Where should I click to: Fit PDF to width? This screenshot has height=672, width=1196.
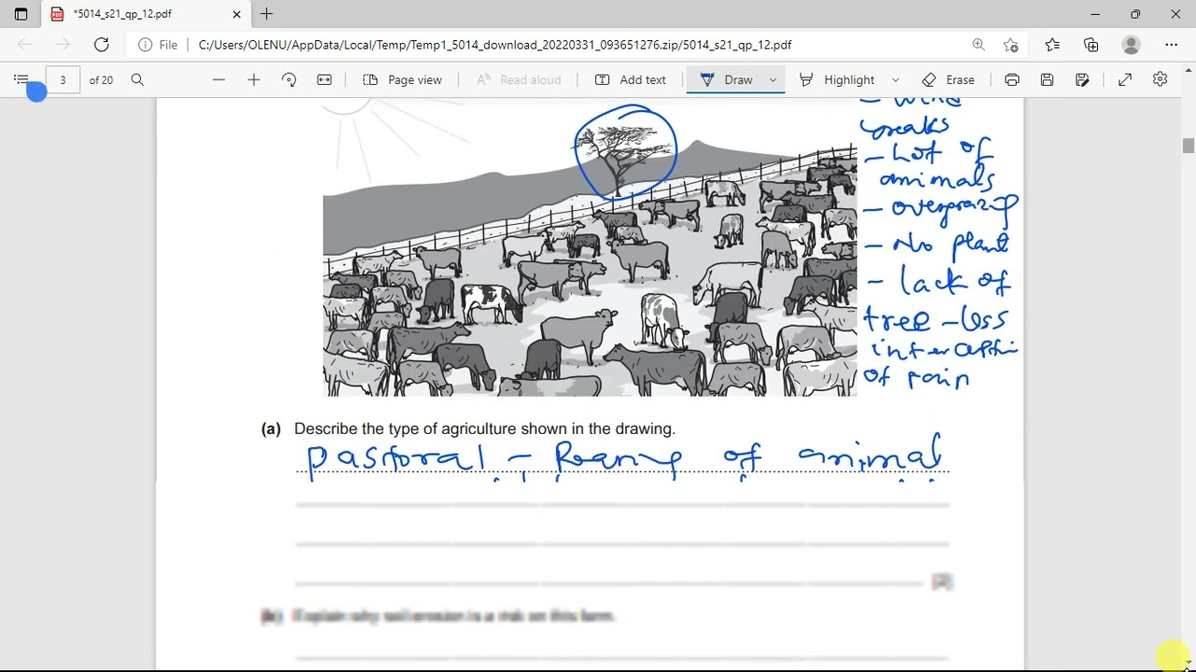point(324,80)
